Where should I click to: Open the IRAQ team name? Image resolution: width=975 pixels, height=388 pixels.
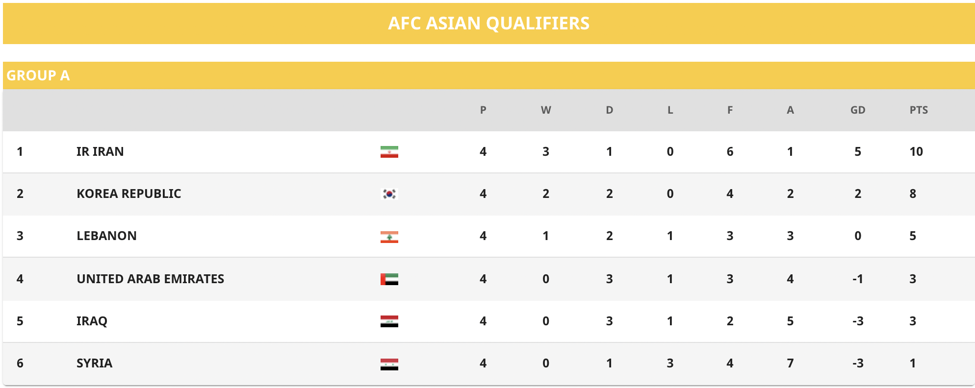(92, 321)
